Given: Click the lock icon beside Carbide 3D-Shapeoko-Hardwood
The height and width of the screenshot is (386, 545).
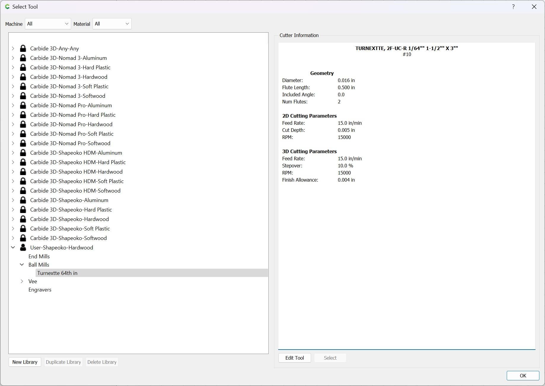Looking at the screenshot, I should pos(23,219).
